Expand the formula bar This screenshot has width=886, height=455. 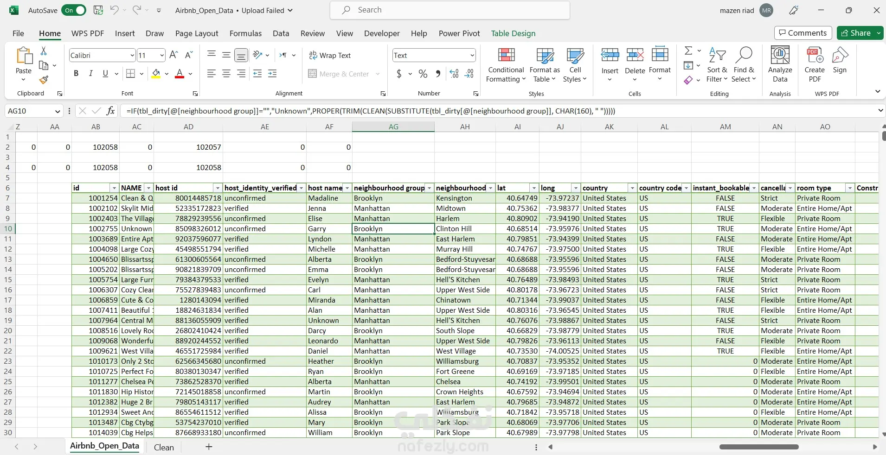880,111
